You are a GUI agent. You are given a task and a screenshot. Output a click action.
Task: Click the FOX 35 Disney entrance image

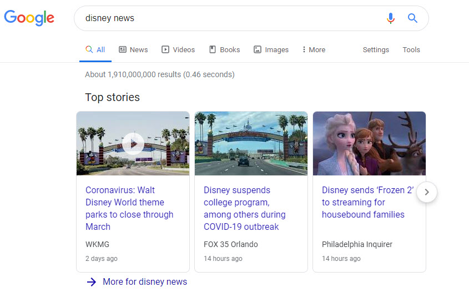click(251, 143)
